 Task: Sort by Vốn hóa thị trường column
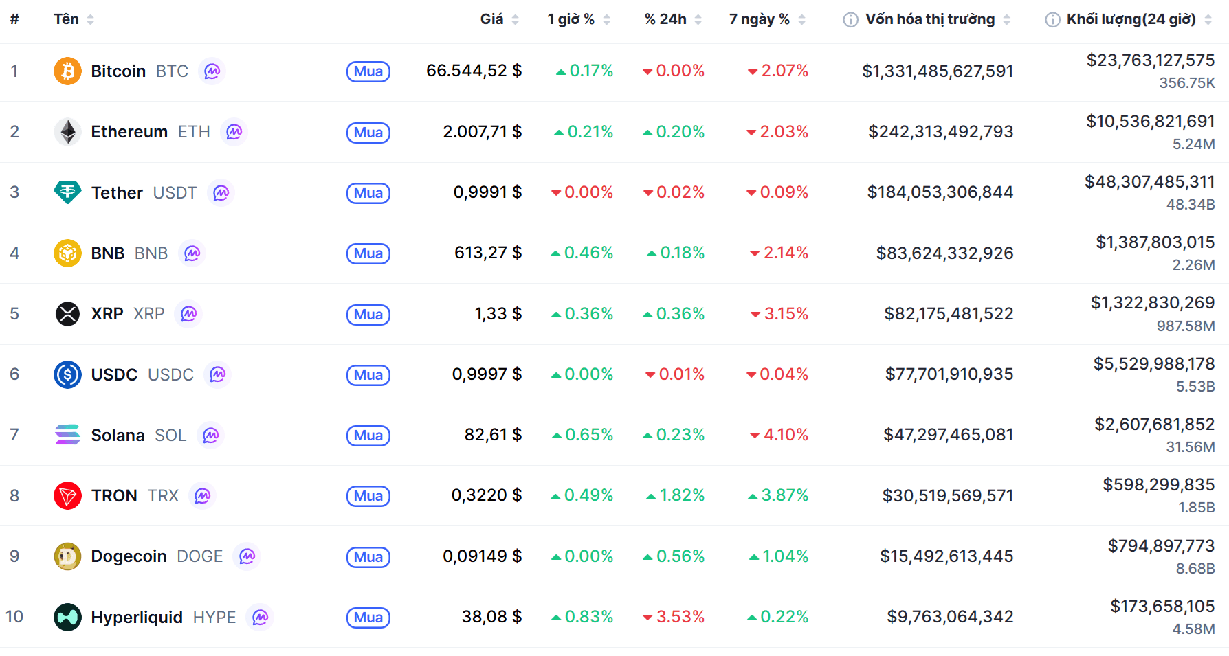tap(938, 19)
